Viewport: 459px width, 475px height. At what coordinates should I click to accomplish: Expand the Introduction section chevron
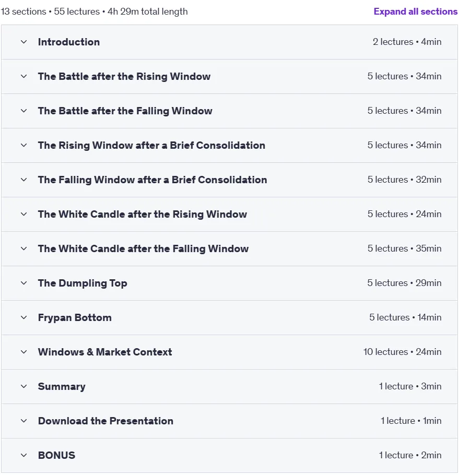23,42
